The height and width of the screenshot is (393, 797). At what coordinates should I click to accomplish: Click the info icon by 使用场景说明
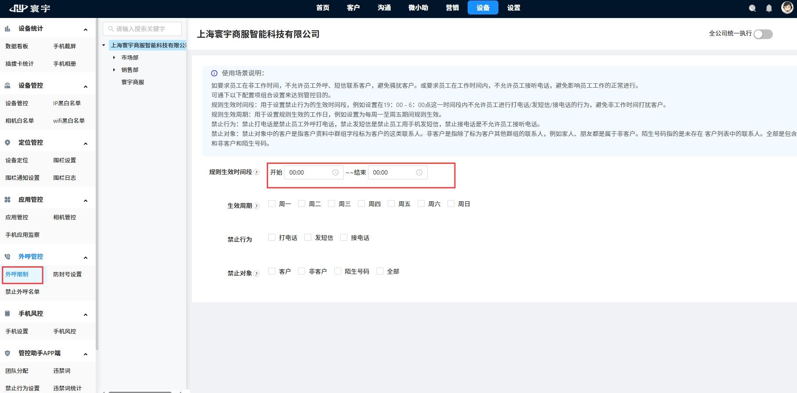coord(214,73)
